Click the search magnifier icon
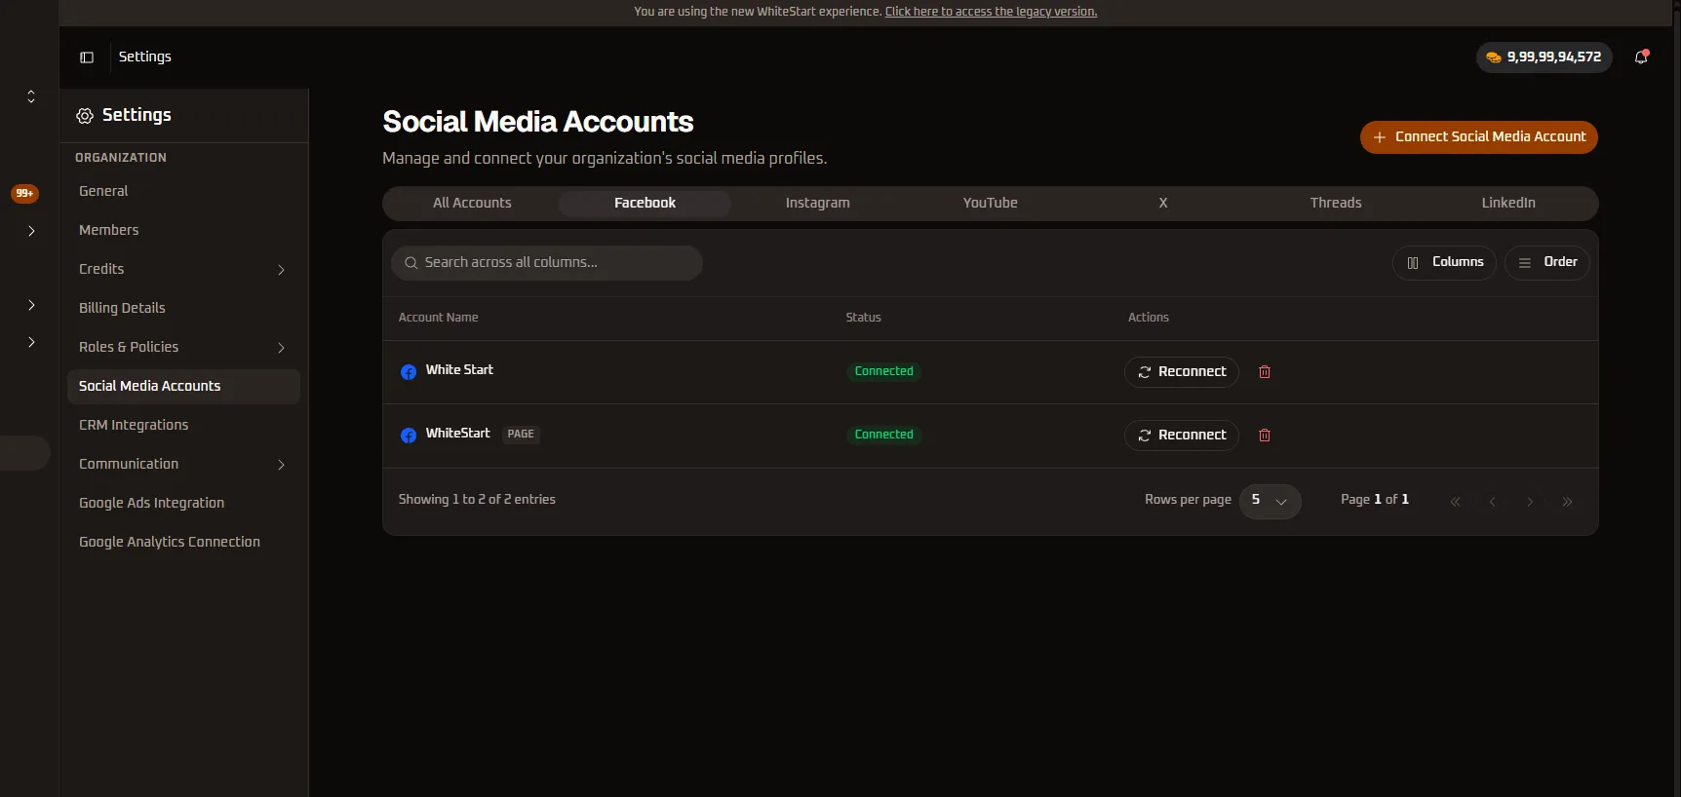 coord(410,263)
